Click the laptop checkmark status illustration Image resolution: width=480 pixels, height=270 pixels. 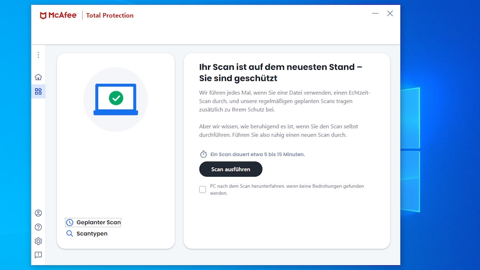(115, 99)
